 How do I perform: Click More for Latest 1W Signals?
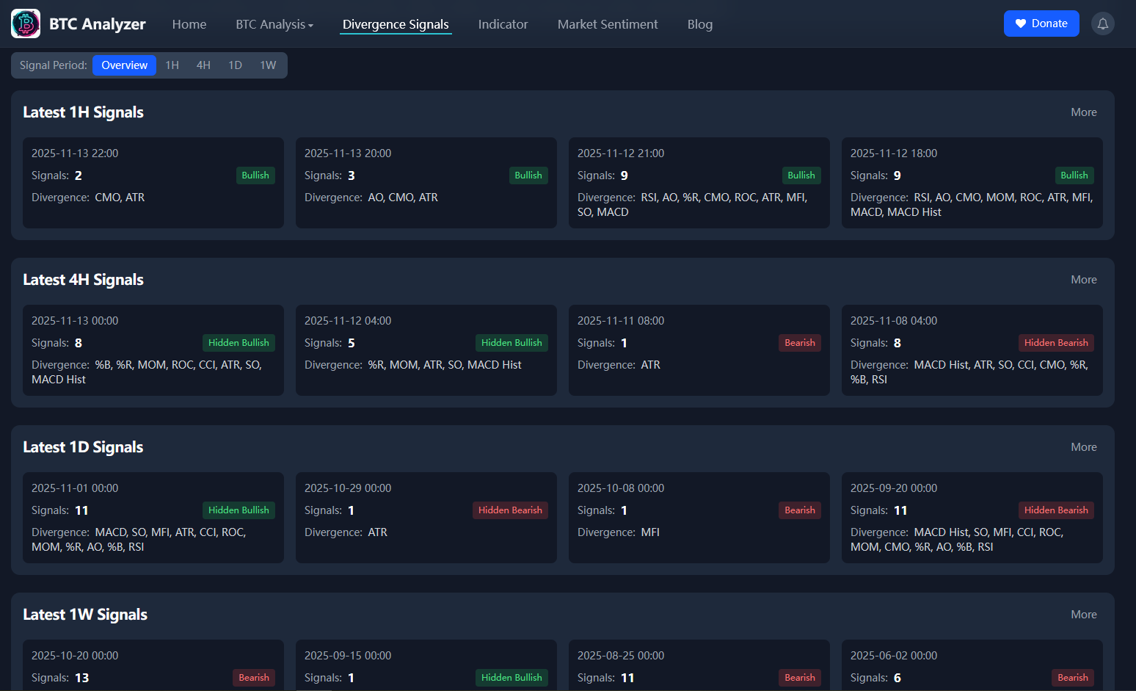[x=1084, y=614]
